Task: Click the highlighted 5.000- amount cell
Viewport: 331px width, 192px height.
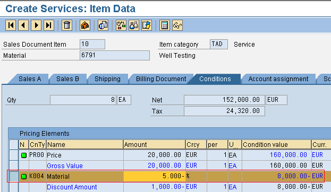Action: (154, 176)
